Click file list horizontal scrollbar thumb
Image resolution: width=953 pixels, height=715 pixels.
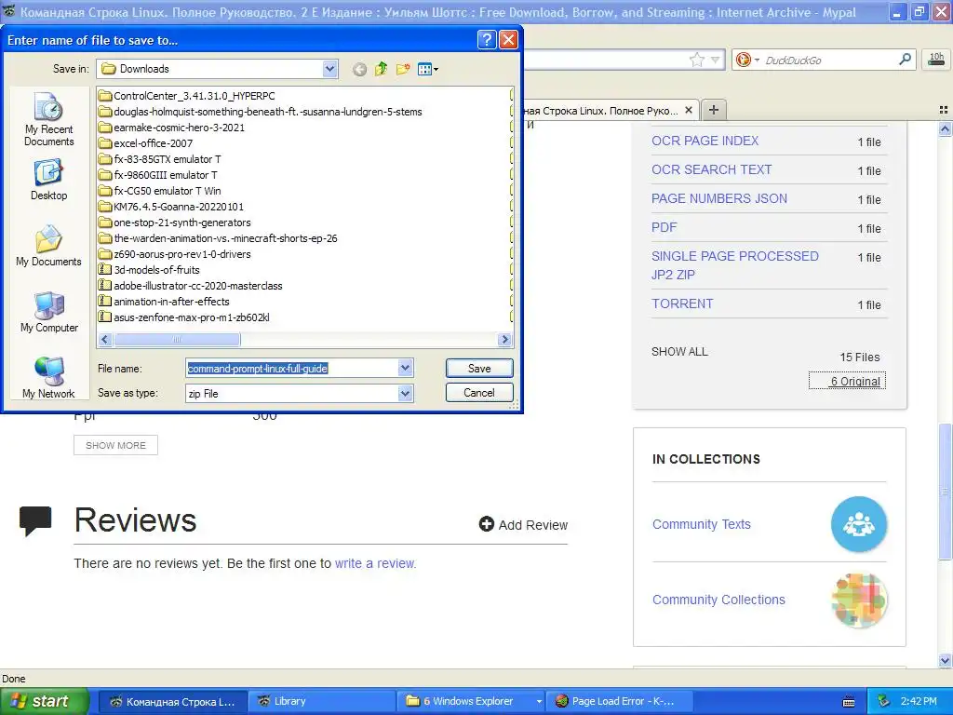click(x=177, y=339)
